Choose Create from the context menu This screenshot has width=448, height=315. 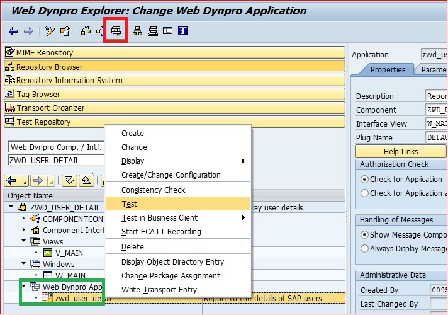(x=177, y=134)
